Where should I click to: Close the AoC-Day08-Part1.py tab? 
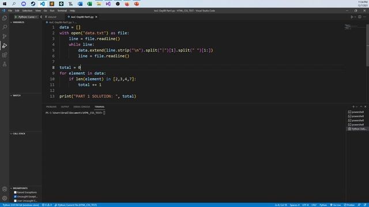pyautogui.click(x=96, y=17)
